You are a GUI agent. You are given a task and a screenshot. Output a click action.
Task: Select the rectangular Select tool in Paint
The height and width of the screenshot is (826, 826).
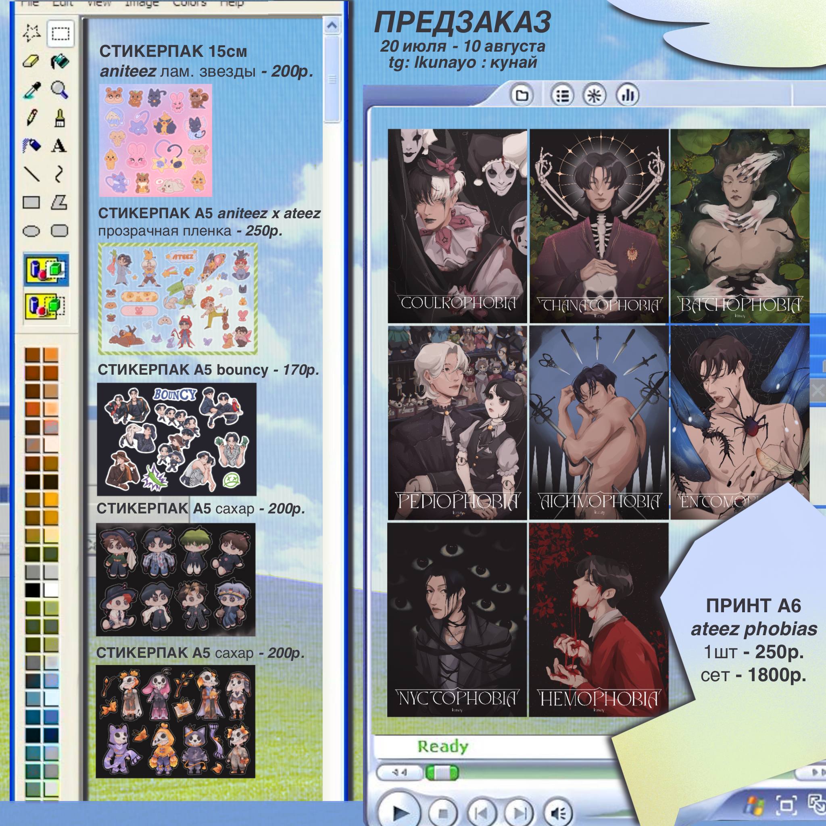point(60,33)
